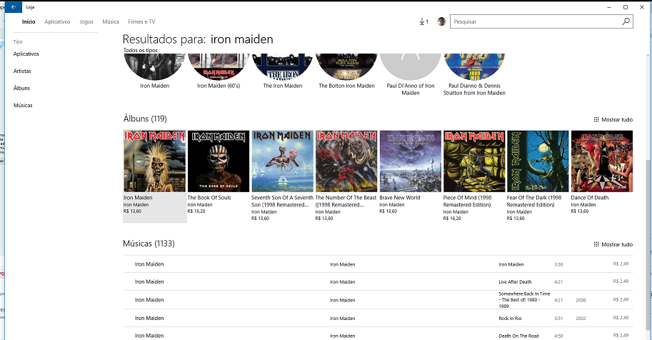This screenshot has width=652, height=340.
Task: Open Paul Dianno & Dennis Stratton artist
Action: coord(474,66)
